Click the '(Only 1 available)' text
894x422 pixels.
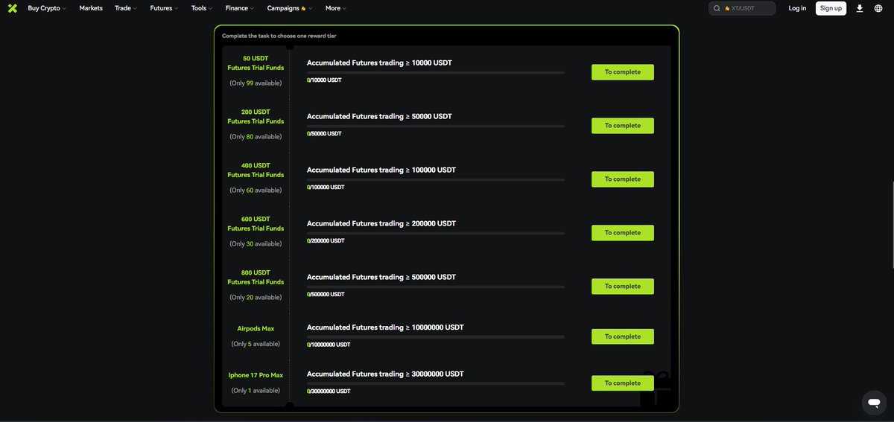pos(256,391)
